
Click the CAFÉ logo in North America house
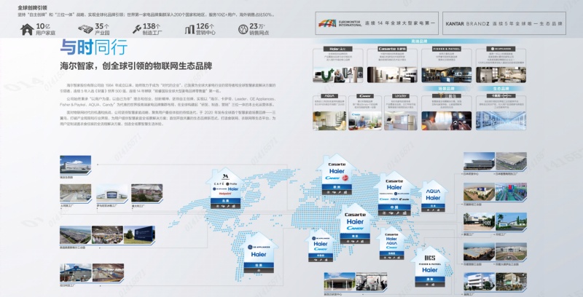click(219, 184)
